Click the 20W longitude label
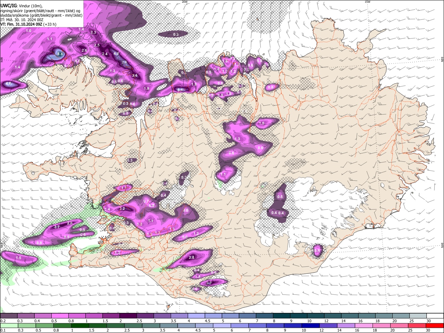The image size is (444, 333). tap(185, 2)
